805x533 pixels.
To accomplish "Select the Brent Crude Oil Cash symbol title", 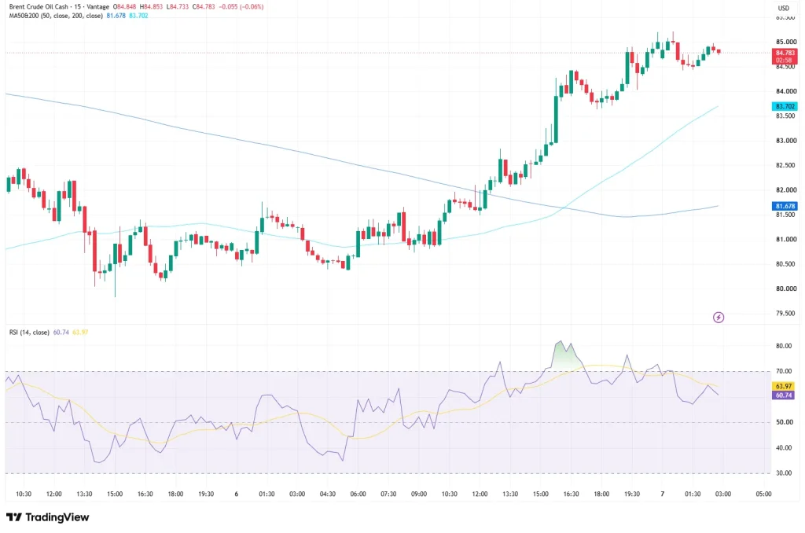I will tap(39, 6).
